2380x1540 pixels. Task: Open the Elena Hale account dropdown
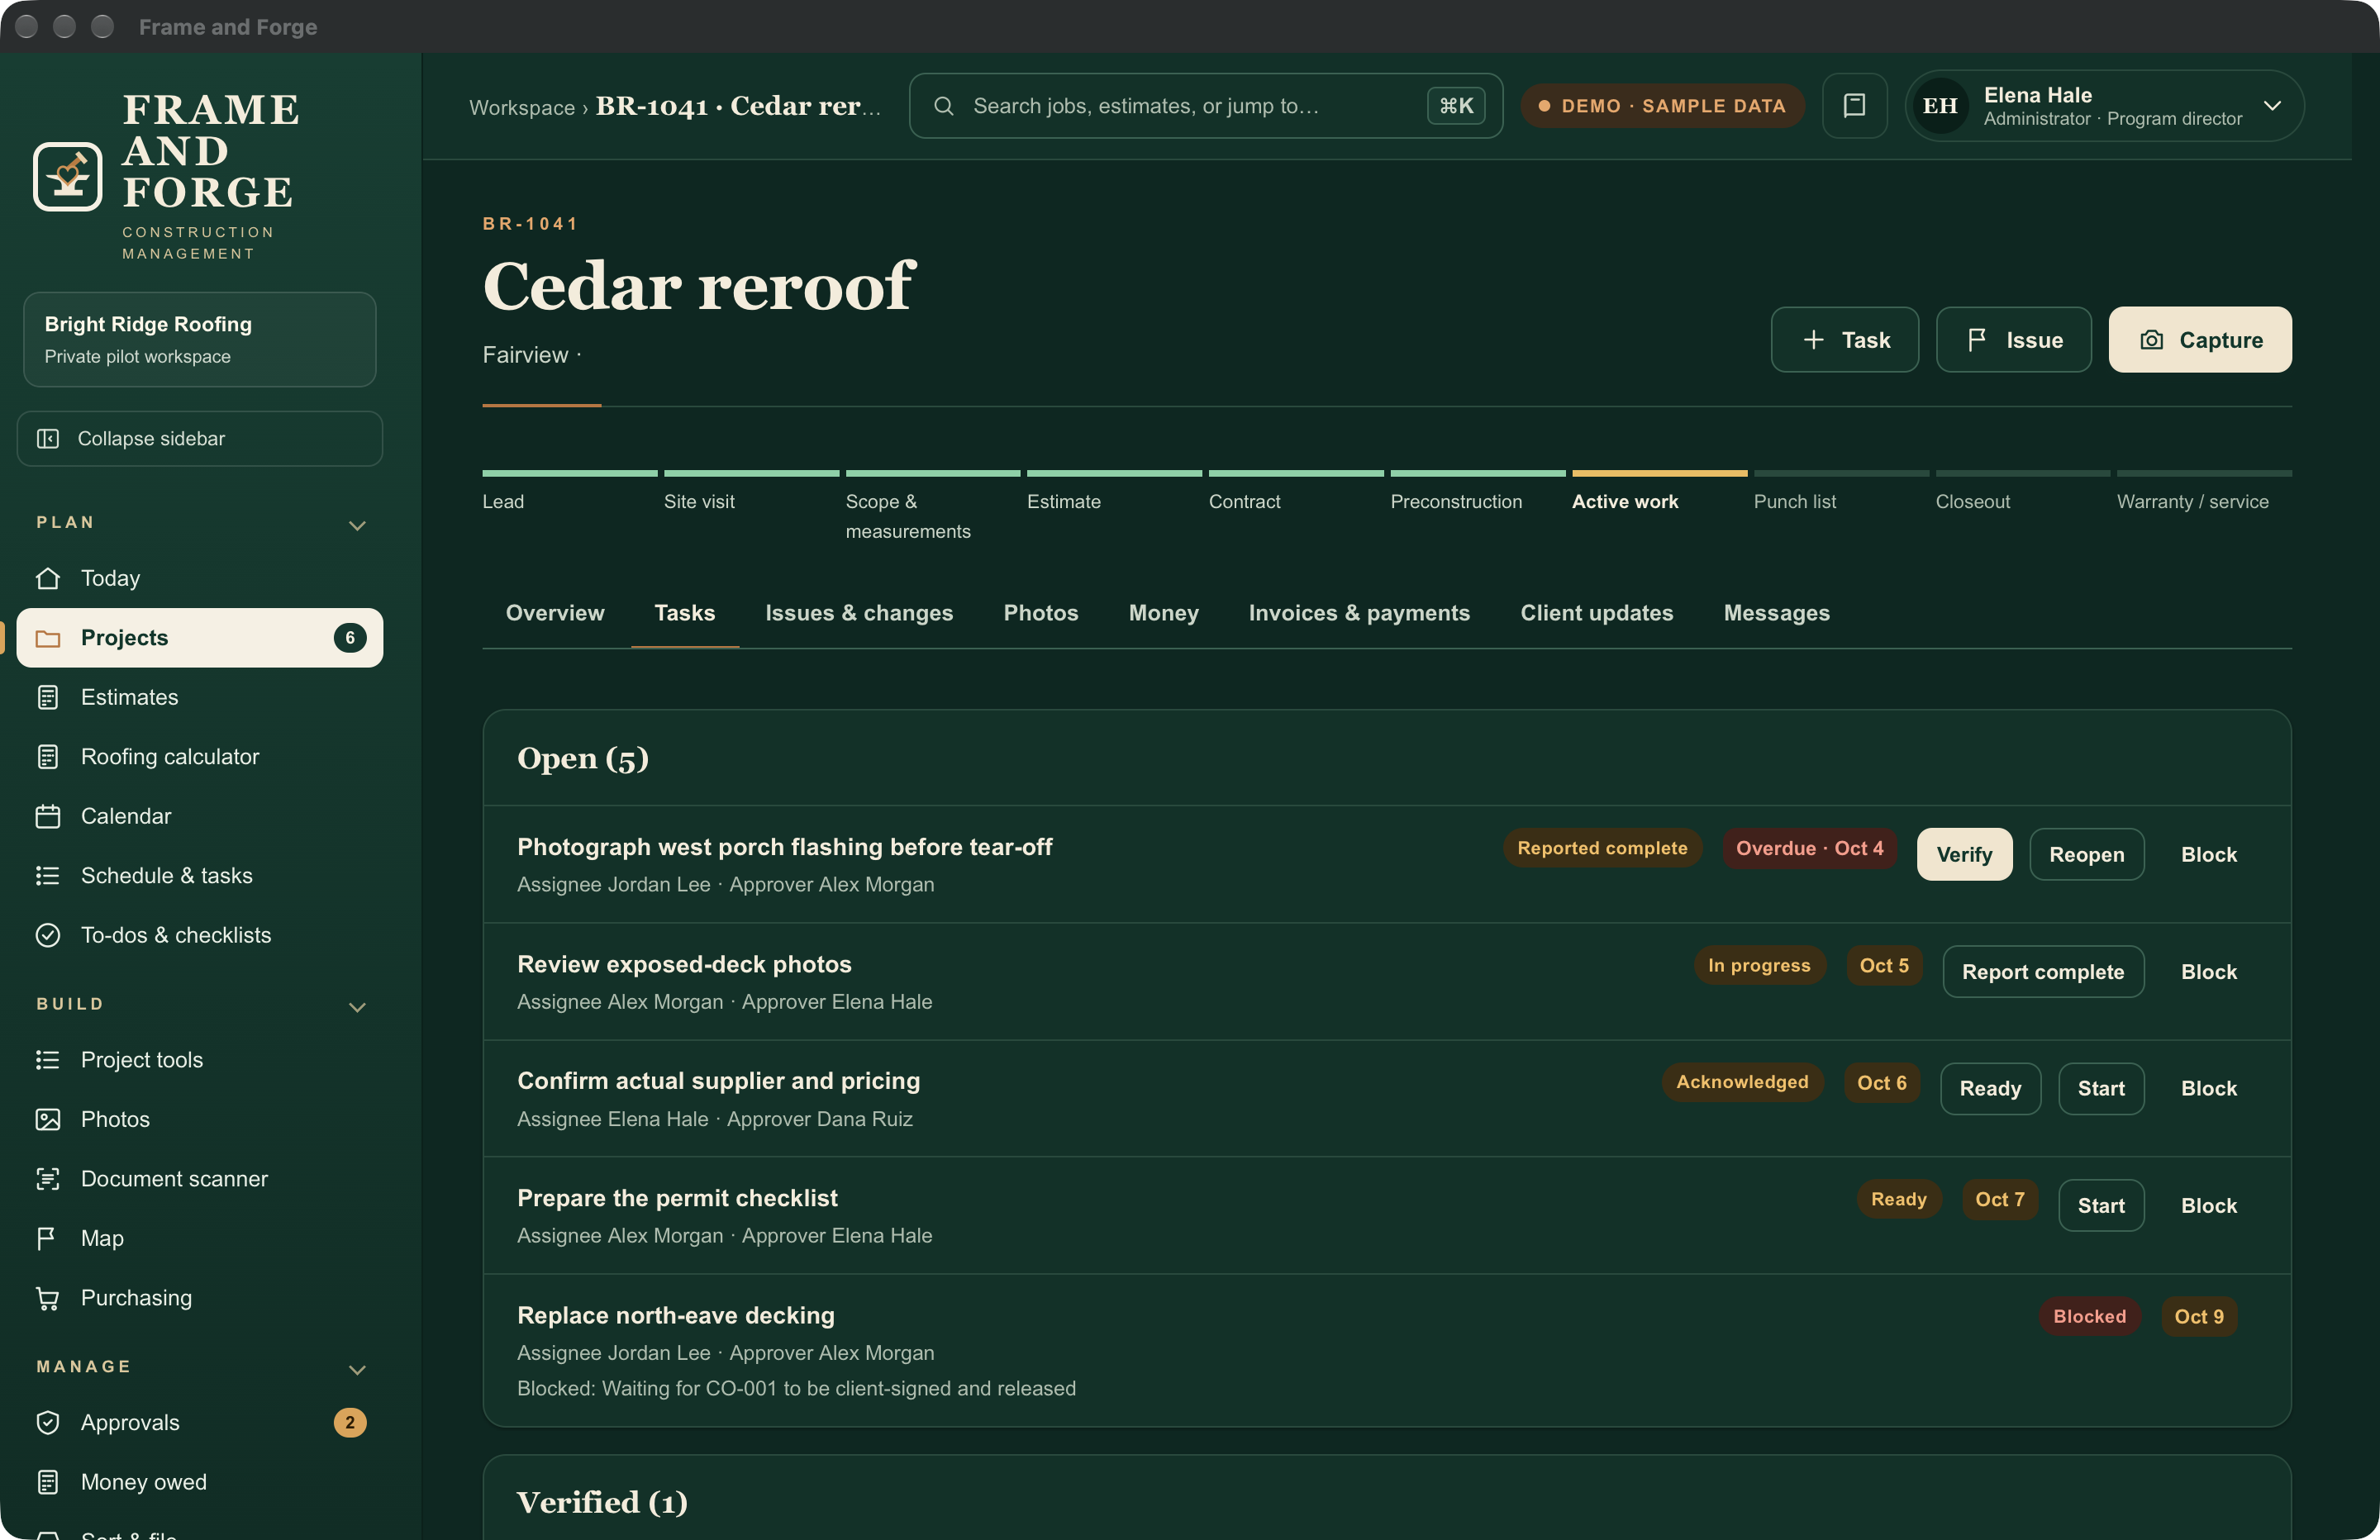click(2104, 106)
